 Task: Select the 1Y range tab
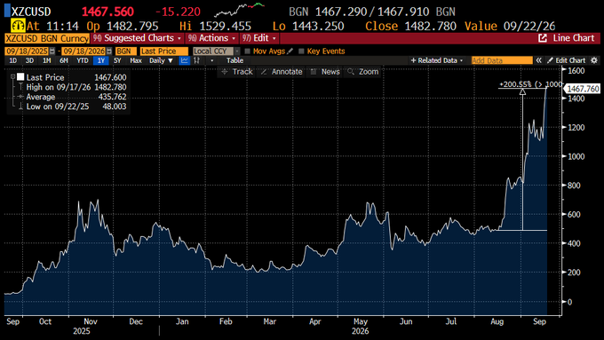(101, 60)
